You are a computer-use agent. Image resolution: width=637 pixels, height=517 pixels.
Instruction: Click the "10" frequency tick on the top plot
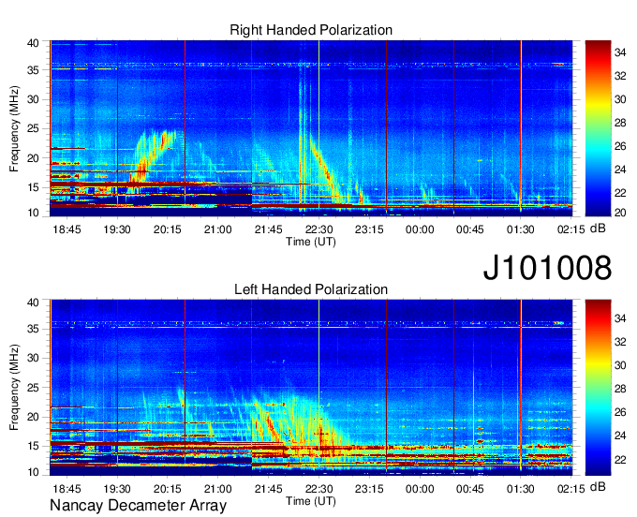tap(33, 213)
